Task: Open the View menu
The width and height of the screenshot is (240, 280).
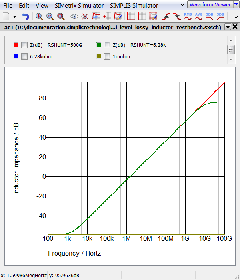Action: pos(42,6)
